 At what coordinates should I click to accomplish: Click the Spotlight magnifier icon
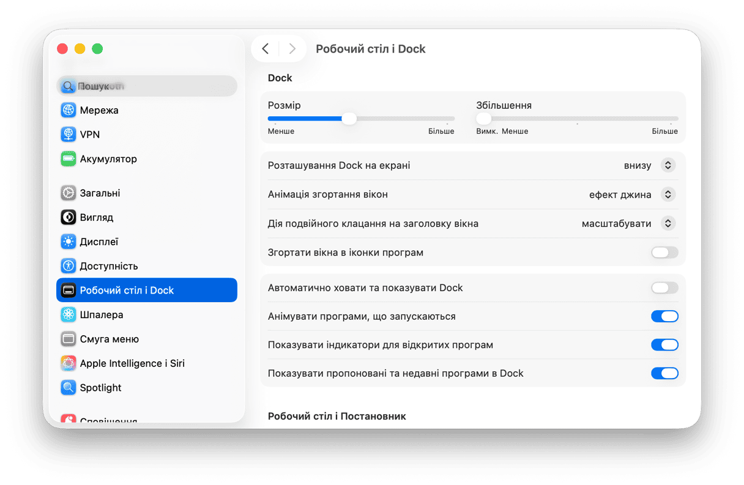[68, 388]
